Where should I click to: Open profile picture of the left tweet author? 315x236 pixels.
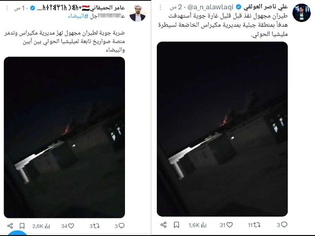(x=137, y=13)
